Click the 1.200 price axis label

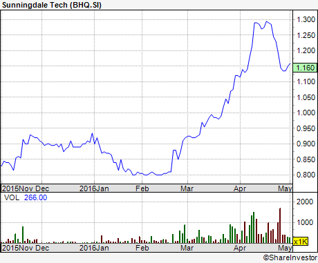click(306, 50)
